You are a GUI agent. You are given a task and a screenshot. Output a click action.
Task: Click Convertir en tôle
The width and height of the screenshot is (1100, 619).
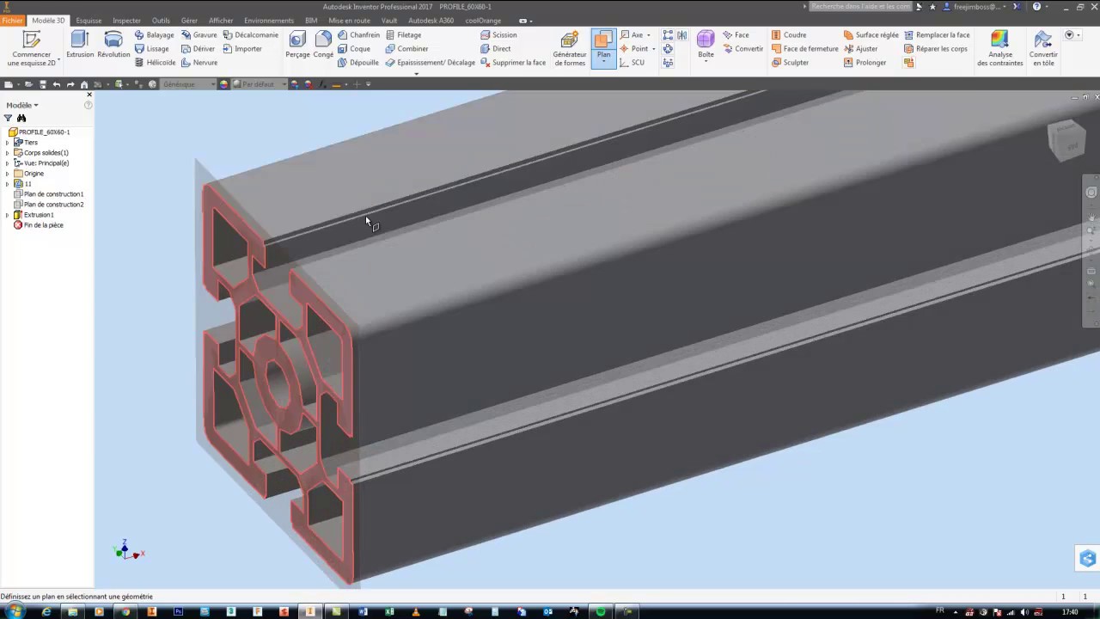click(1043, 48)
